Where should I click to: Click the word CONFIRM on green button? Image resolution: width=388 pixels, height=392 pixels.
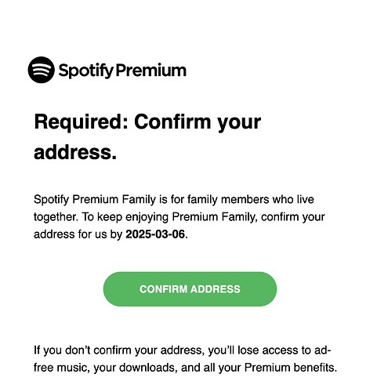point(163,289)
